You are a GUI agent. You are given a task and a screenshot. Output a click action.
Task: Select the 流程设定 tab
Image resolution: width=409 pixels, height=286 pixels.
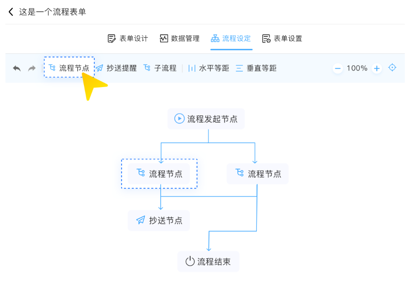(231, 38)
